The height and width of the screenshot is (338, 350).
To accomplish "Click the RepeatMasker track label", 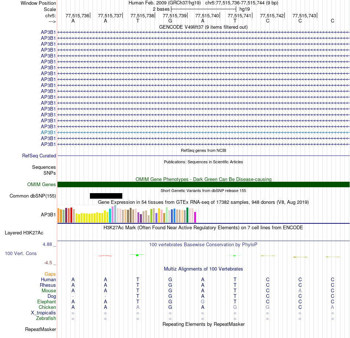I will [41, 329].
